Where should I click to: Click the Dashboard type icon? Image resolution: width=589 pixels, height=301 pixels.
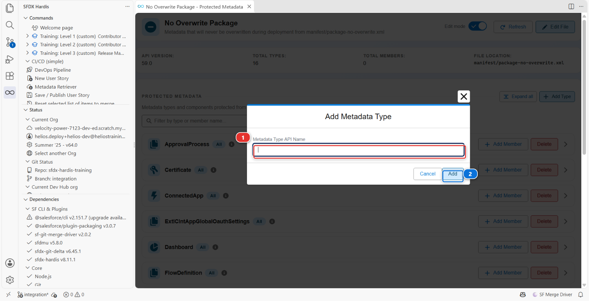click(154, 247)
